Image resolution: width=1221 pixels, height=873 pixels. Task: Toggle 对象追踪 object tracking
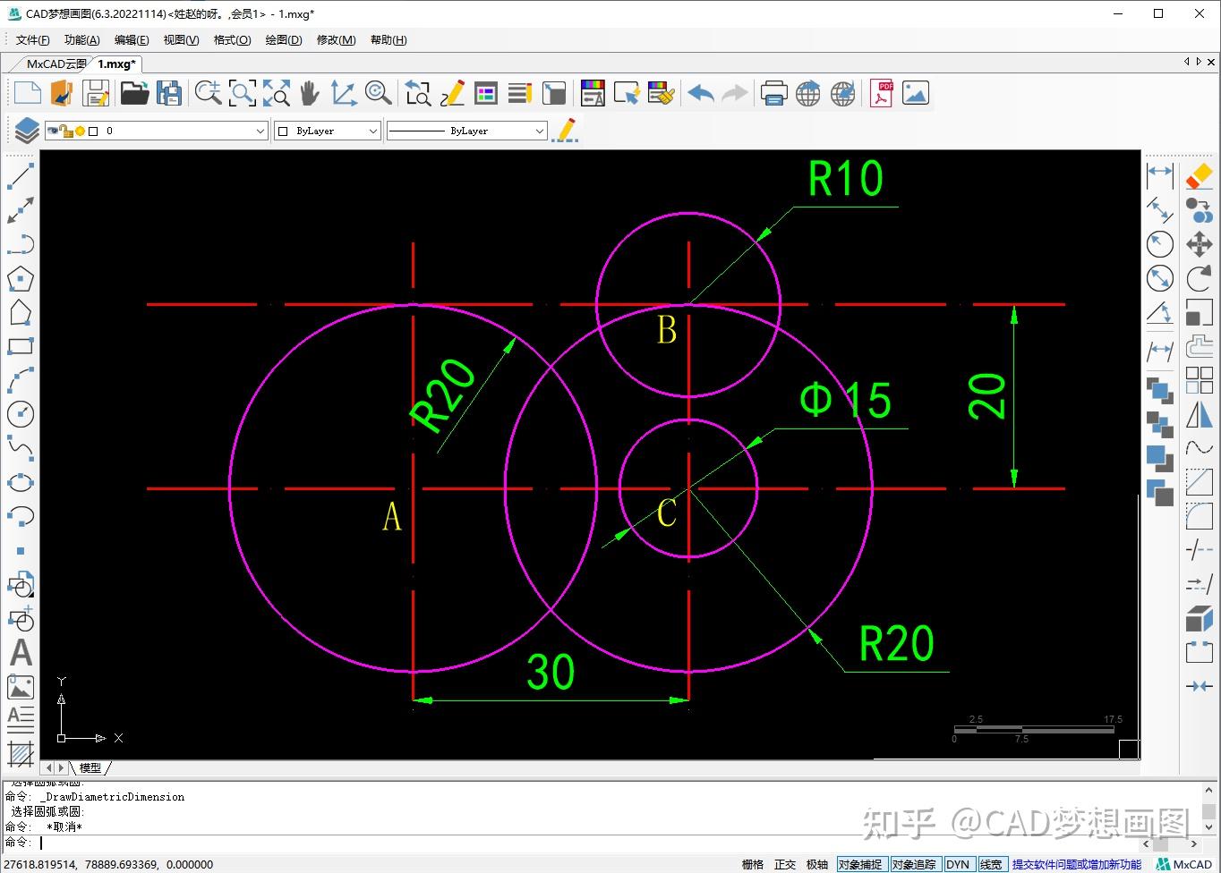click(914, 864)
